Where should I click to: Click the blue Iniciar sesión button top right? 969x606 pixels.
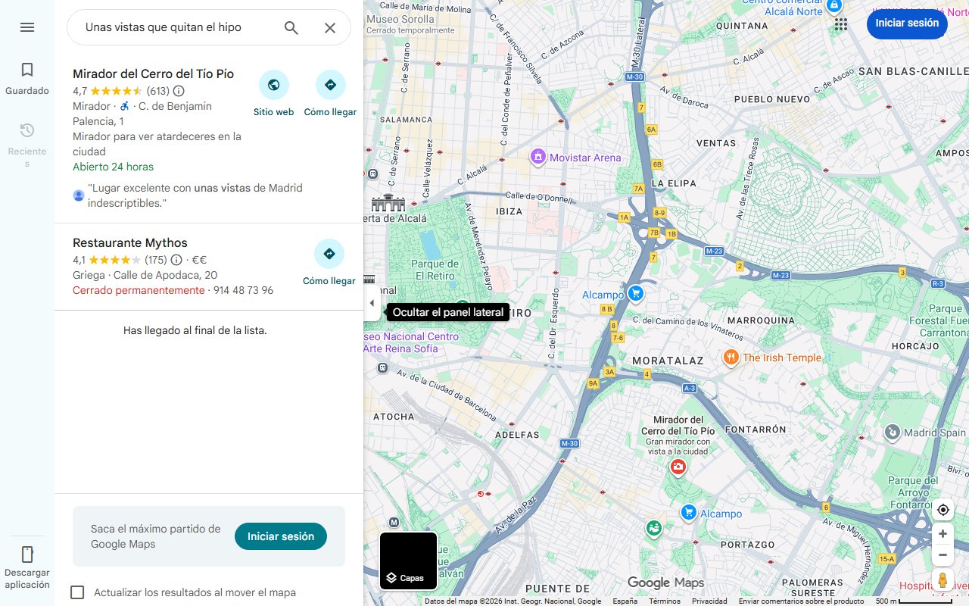pos(906,23)
